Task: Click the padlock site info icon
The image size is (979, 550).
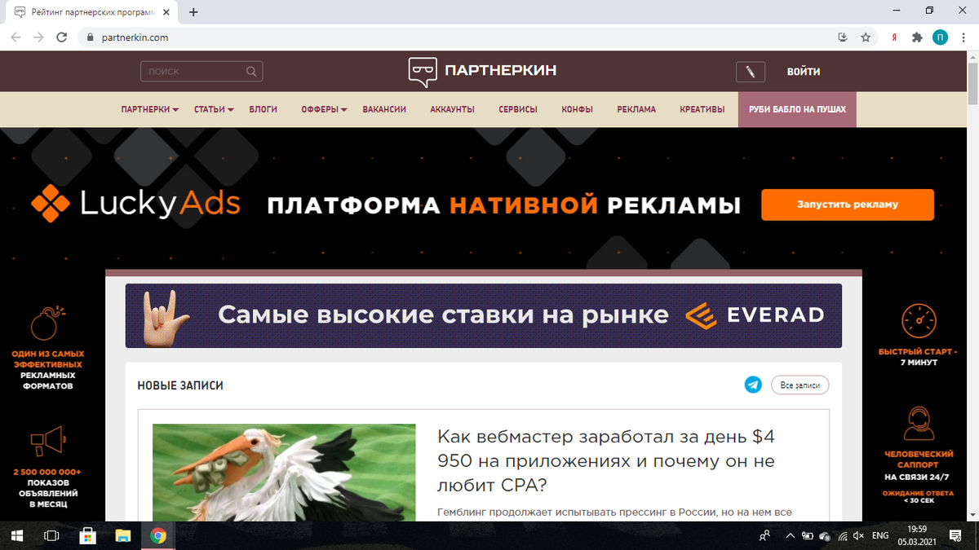Action: [x=91, y=37]
